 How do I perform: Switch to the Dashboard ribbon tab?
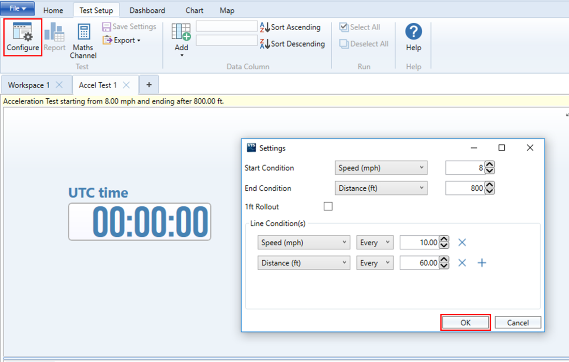pos(147,10)
